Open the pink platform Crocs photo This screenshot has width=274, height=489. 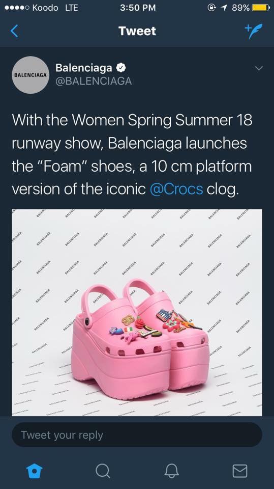click(137, 312)
